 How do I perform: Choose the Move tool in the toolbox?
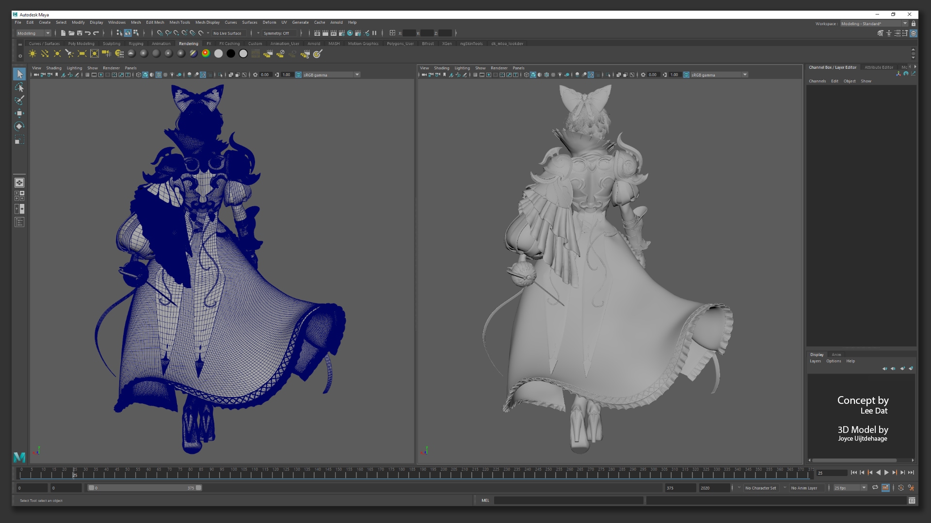point(19,113)
